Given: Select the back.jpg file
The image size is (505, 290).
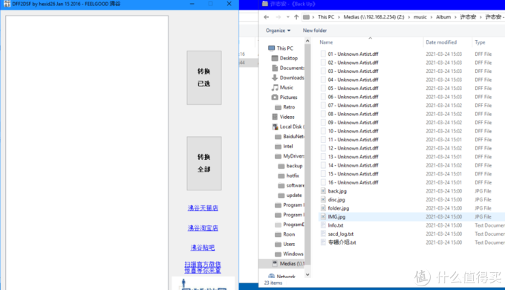Looking at the screenshot, I should point(337,191).
